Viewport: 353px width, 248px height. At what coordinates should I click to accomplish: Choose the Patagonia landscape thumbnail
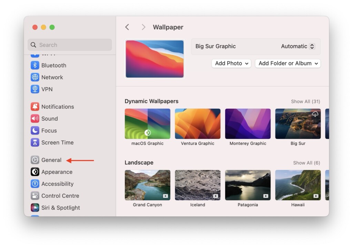click(x=248, y=185)
